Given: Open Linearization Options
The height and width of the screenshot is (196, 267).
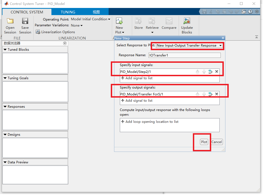Looking at the screenshot, I should 55,32.
